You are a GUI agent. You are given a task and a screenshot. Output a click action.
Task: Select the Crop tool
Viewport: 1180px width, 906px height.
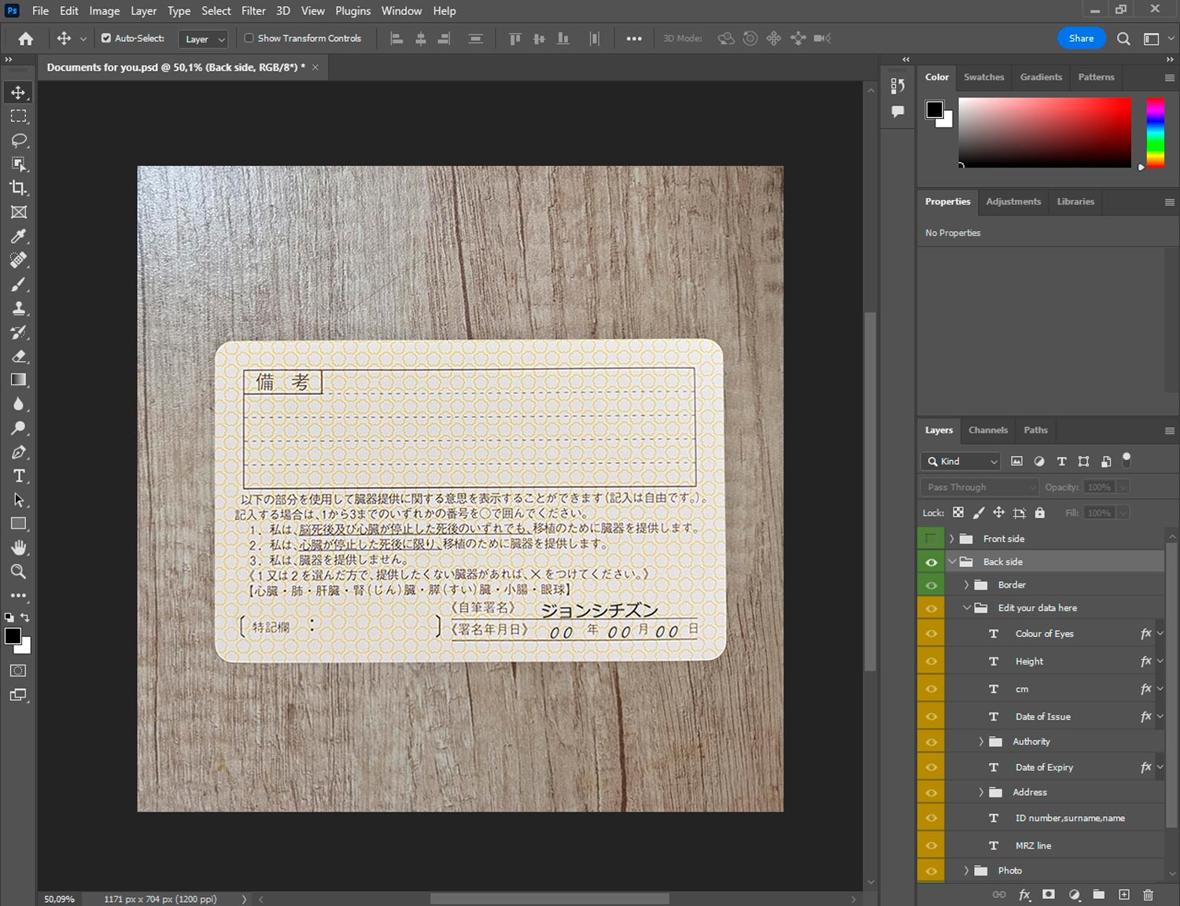pos(18,188)
